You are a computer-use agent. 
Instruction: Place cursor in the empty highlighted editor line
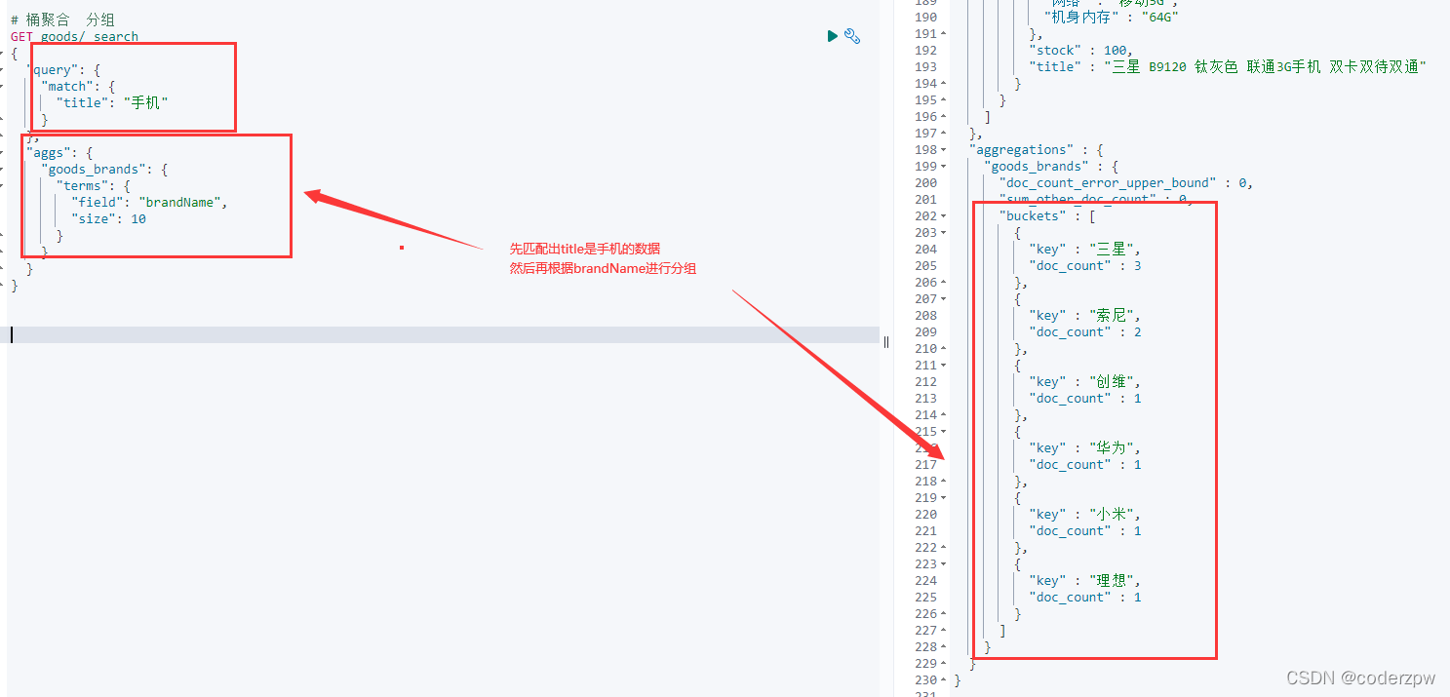tap(444, 334)
